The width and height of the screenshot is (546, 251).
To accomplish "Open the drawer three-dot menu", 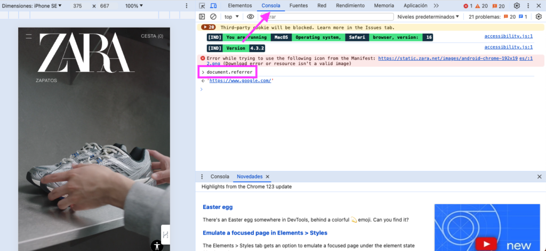I will click(x=202, y=176).
